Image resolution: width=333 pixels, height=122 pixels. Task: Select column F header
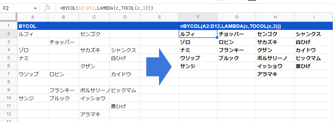(x=198, y=17)
